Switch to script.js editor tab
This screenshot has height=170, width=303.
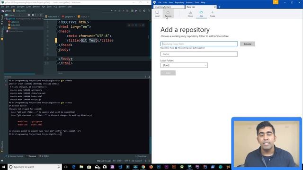tap(84, 17)
